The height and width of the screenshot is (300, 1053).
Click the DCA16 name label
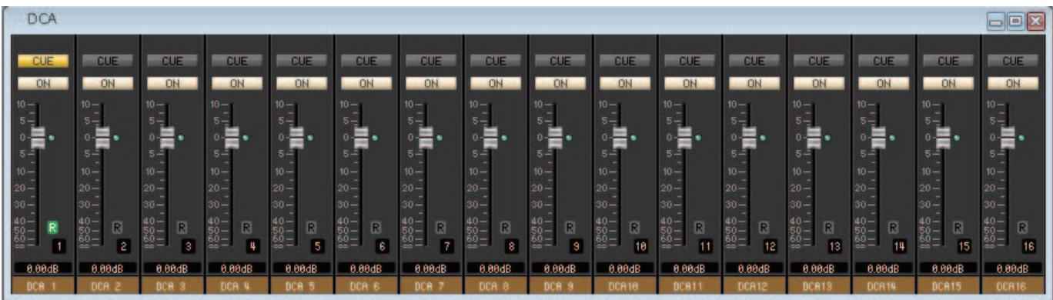(x=1013, y=285)
